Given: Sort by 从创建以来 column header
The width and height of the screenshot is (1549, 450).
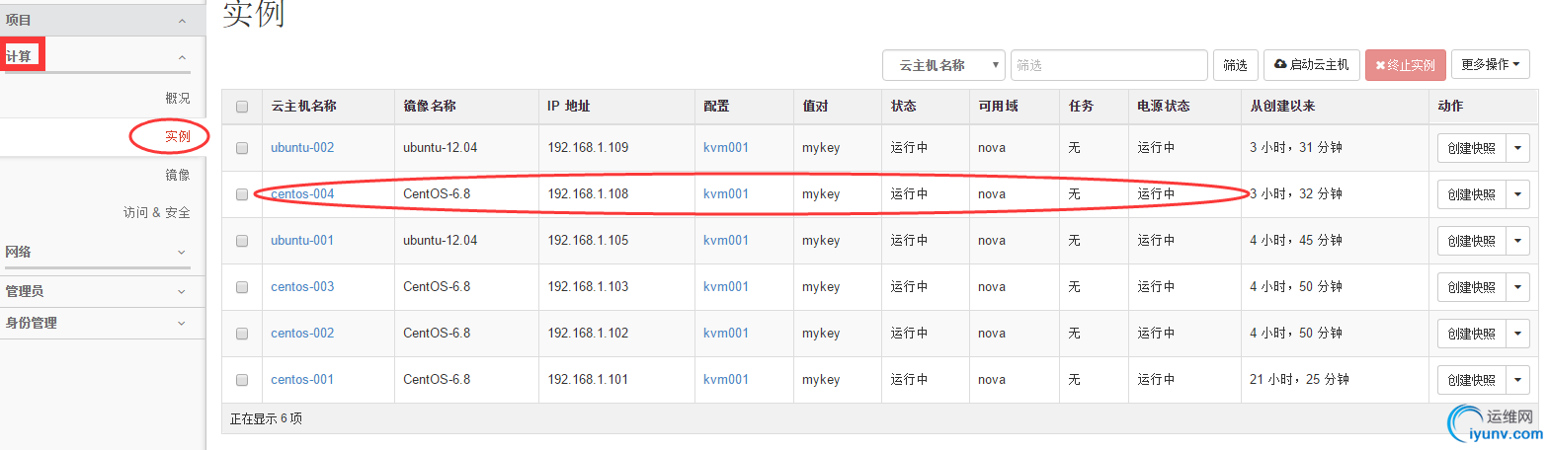Looking at the screenshot, I should point(1282,107).
